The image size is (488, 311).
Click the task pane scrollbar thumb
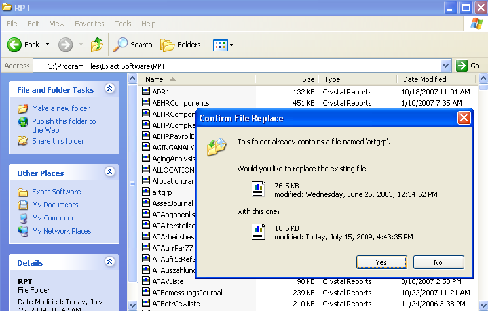click(132, 183)
